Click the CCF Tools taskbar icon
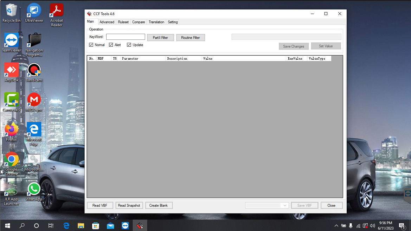Viewport: 411px width, 231px height. [140, 226]
